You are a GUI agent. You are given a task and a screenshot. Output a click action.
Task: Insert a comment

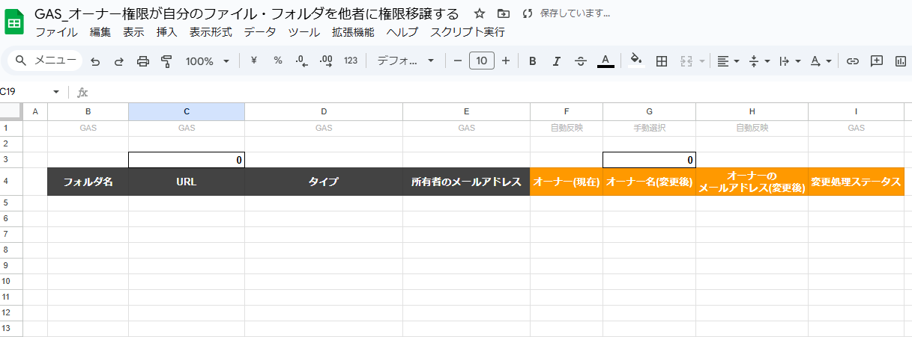point(877,61)
